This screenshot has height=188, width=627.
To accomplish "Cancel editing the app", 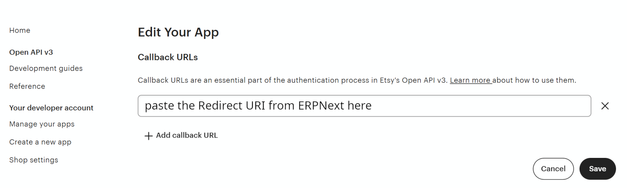I will click(x=553, y=169).
